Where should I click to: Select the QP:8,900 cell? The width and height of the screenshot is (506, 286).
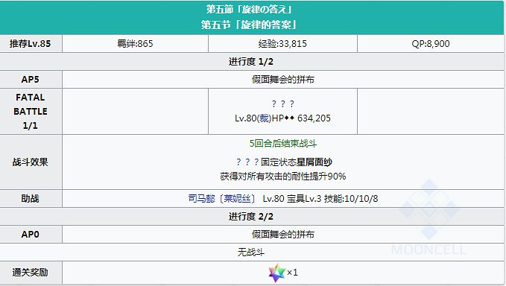coord(431,43)
